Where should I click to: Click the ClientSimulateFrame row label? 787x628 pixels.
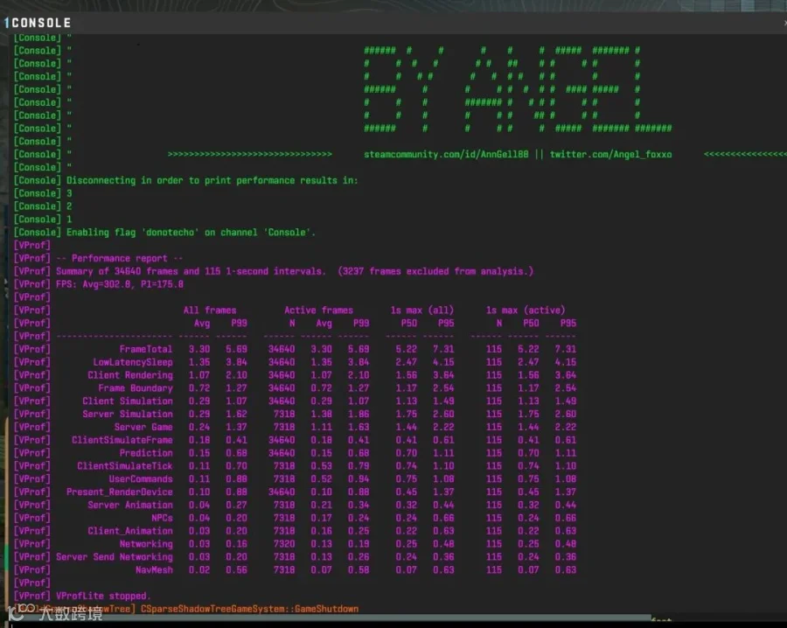click(122, 440)
